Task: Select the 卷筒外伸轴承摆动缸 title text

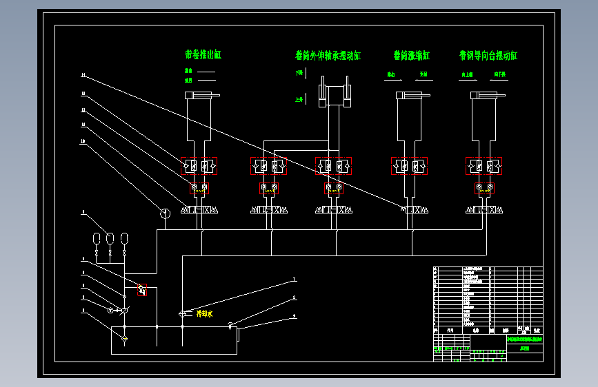Action: [x=328, y=56]
